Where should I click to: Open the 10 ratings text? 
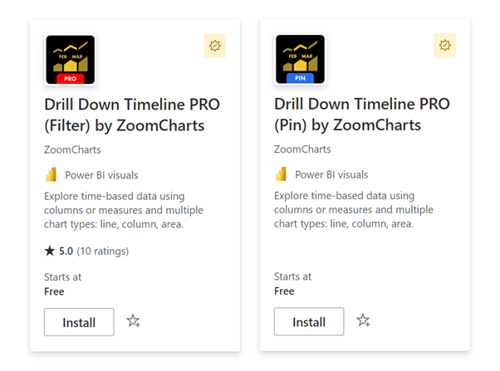point(103,251)
